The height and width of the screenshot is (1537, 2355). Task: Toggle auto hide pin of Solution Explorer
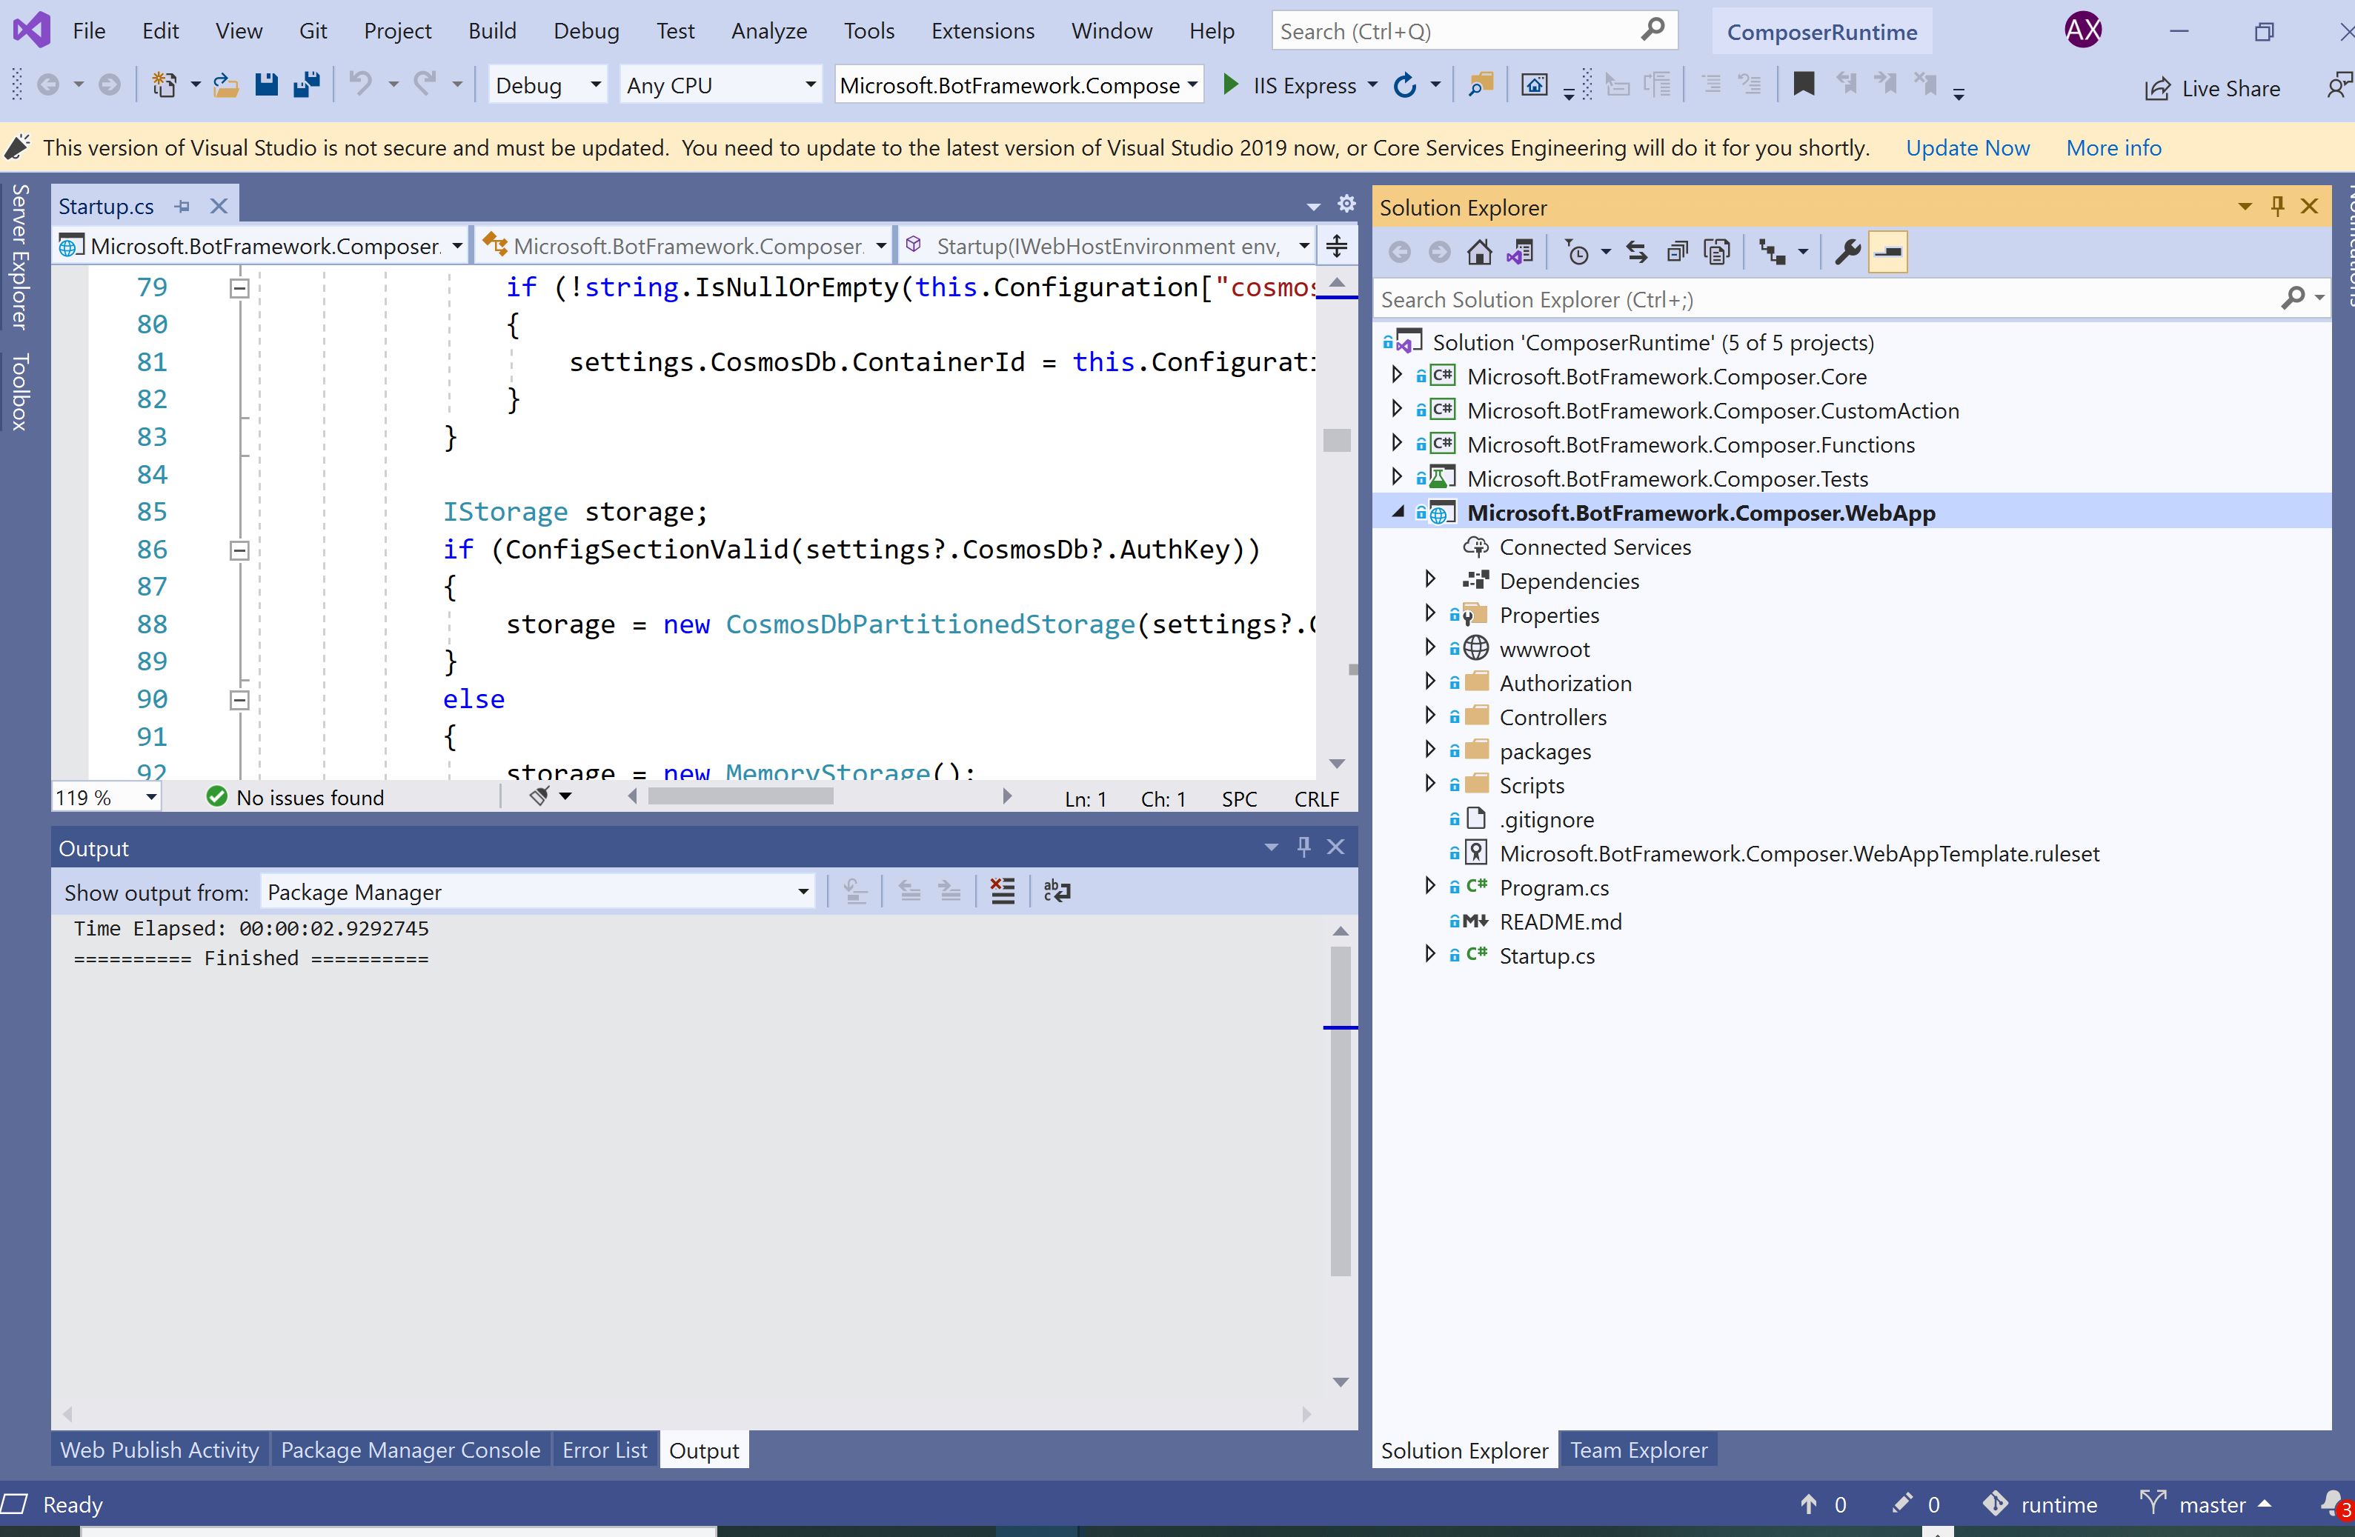point(2277,206)
